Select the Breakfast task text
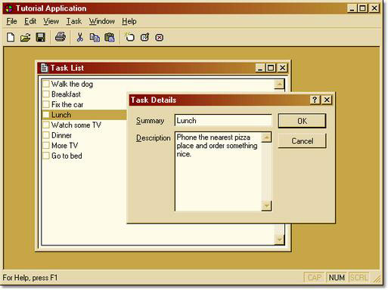 point(66,94)
